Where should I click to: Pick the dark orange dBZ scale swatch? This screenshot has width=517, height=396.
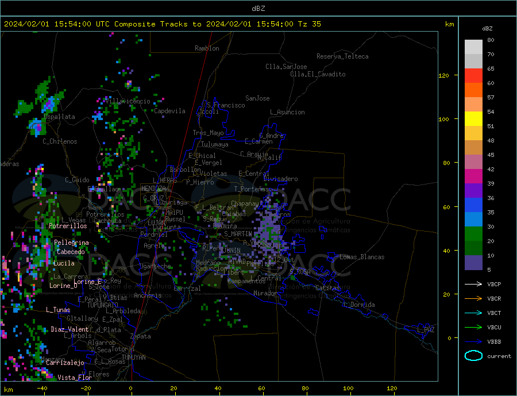tap(473, 90)
